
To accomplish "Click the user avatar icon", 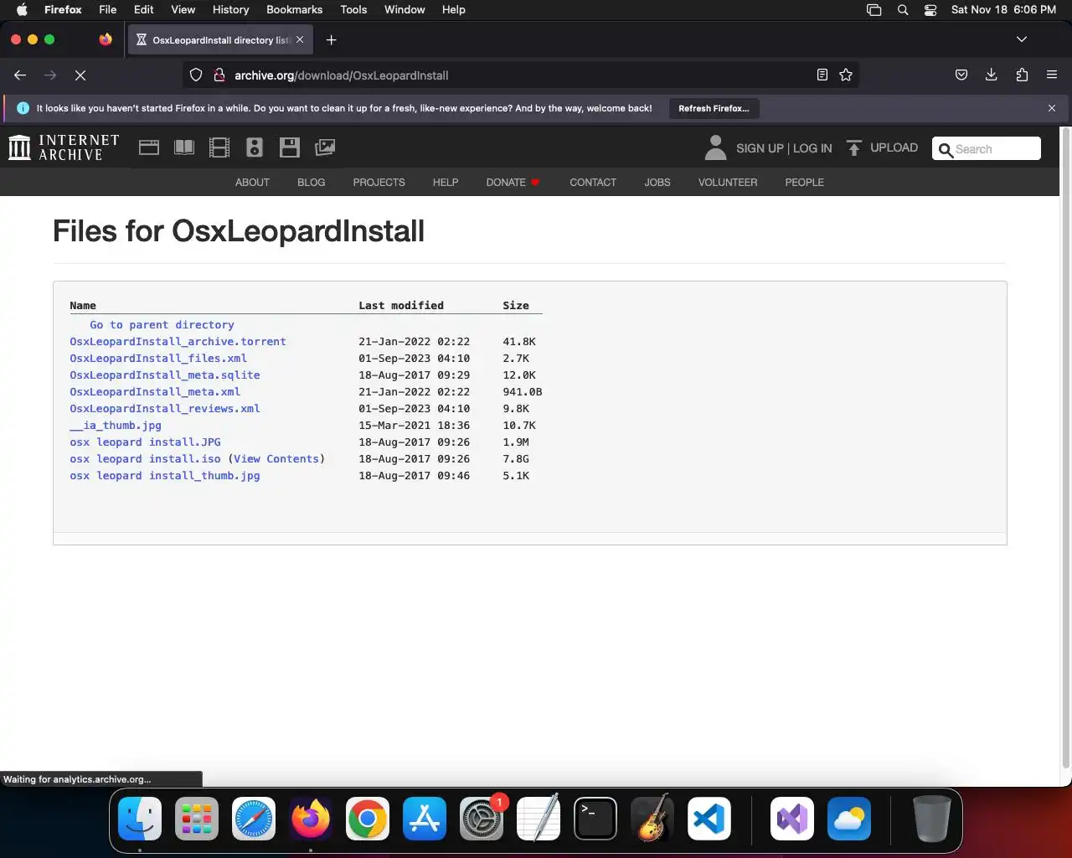I will 715,147.
